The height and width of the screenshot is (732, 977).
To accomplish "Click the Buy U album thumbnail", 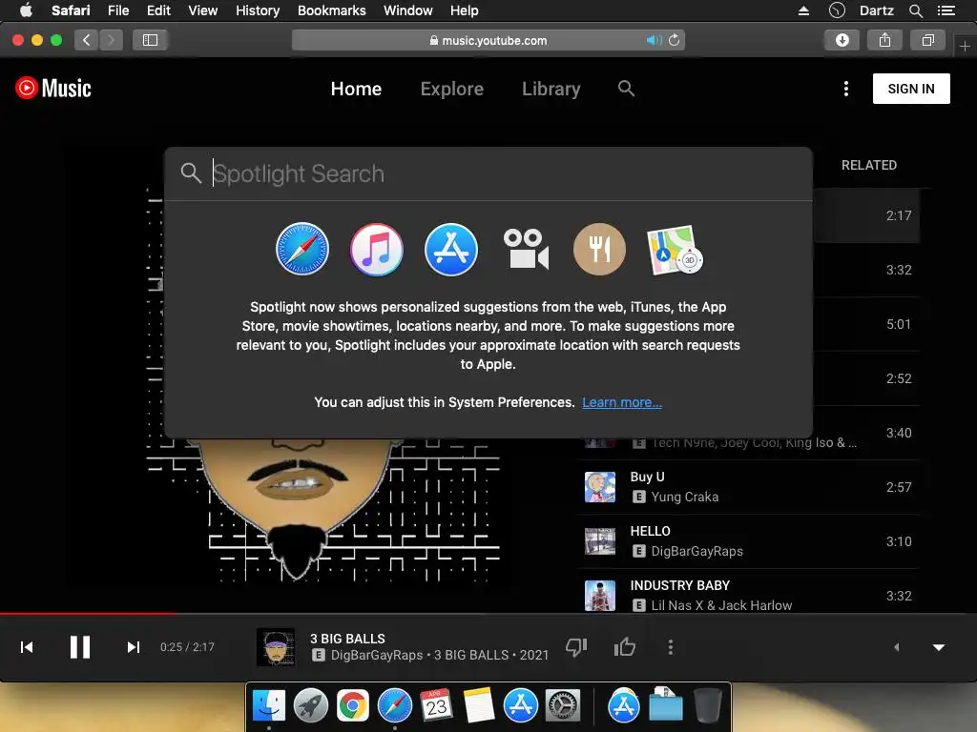I will tap(600, 487).
